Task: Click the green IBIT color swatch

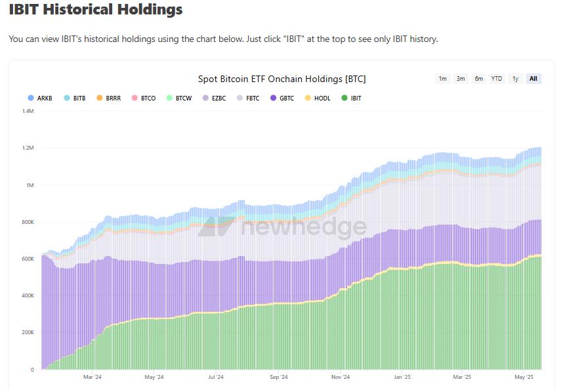Action: tap(344, 97)
